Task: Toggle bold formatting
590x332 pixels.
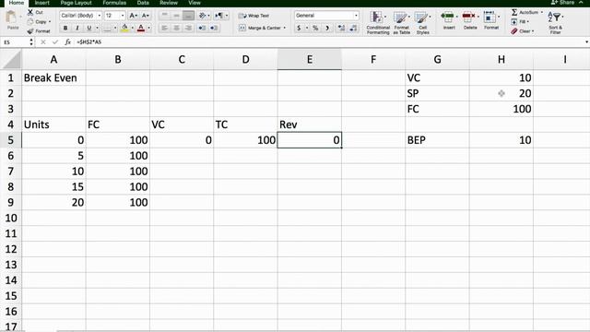Action: [x=65, y=28]
